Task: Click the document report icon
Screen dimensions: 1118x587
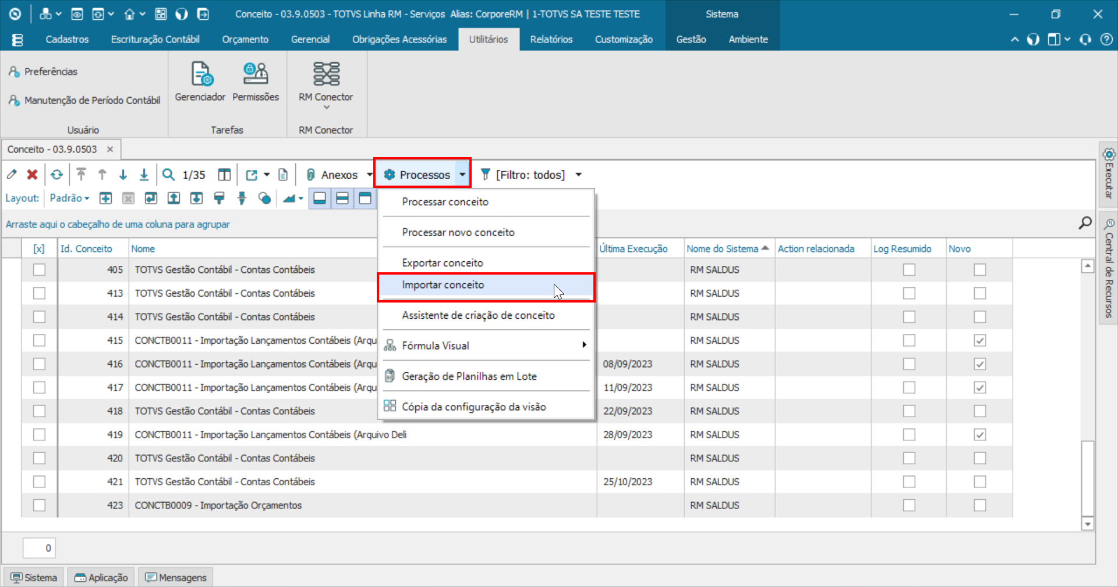Action: (x=283, y=175)
